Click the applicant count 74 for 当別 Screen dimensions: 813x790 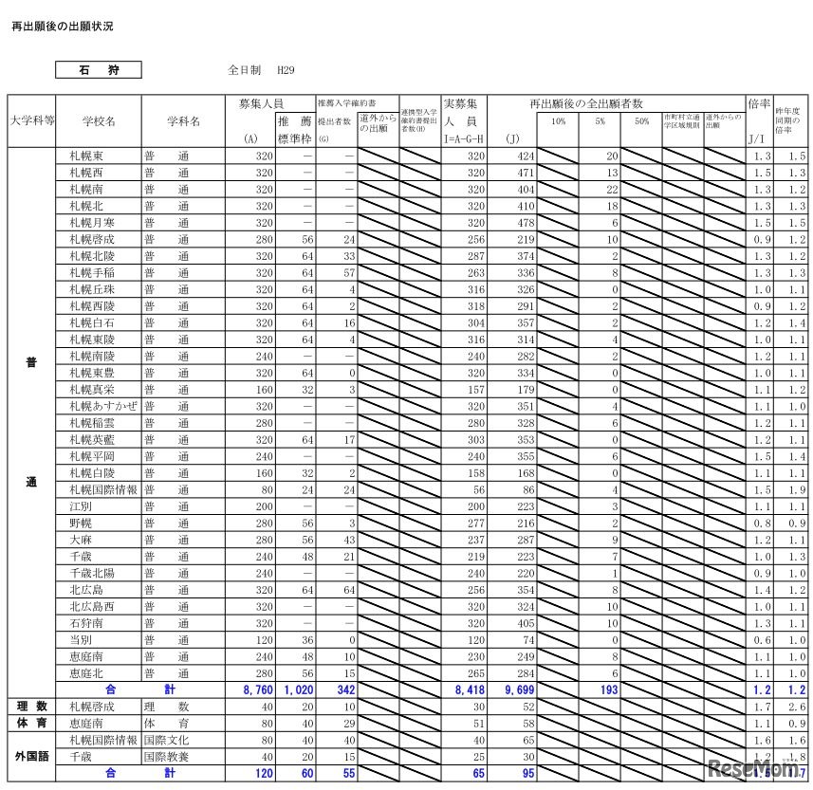[x=528, y=639]
